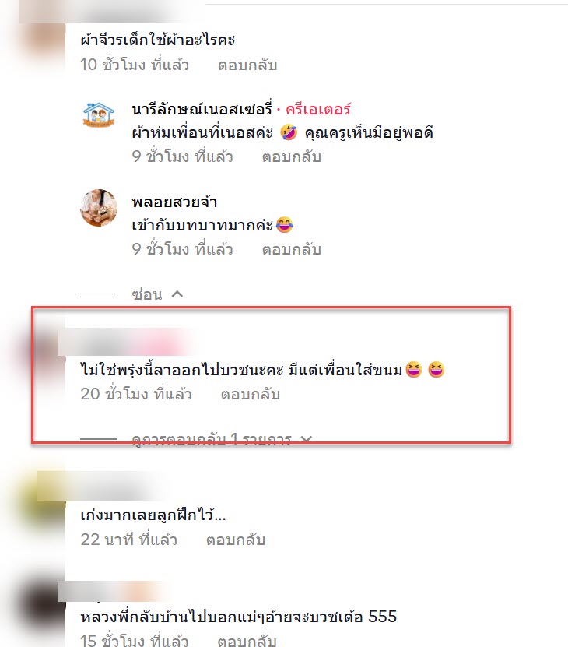
Task: Reply to the 20 ชั่วโมง ที่แล้ว comment
Action: pos(251,394)
